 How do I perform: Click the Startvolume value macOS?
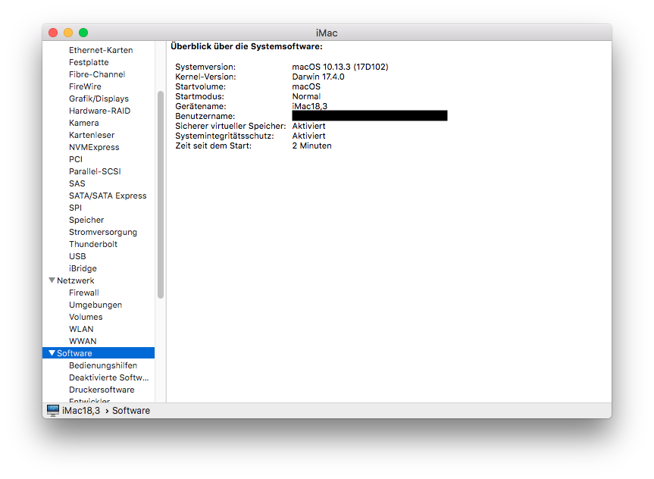(x=306, y=86)
